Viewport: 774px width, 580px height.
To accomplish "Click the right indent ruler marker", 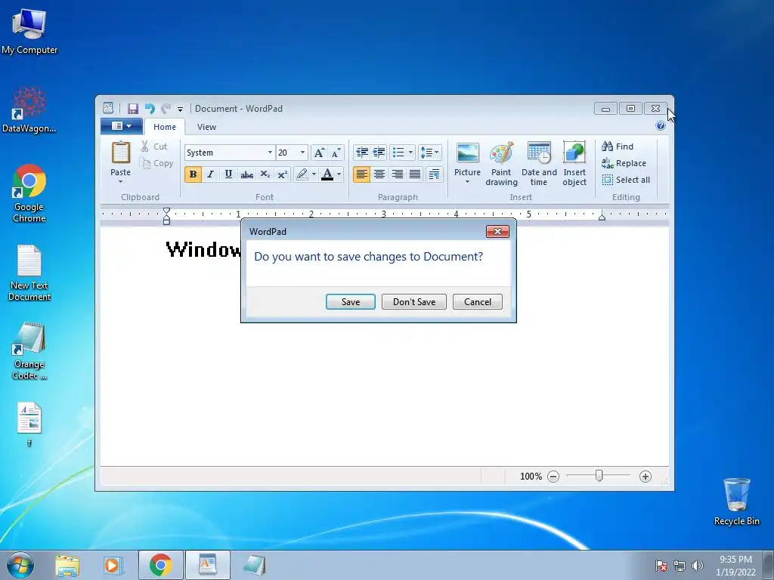I will point(602,216).
